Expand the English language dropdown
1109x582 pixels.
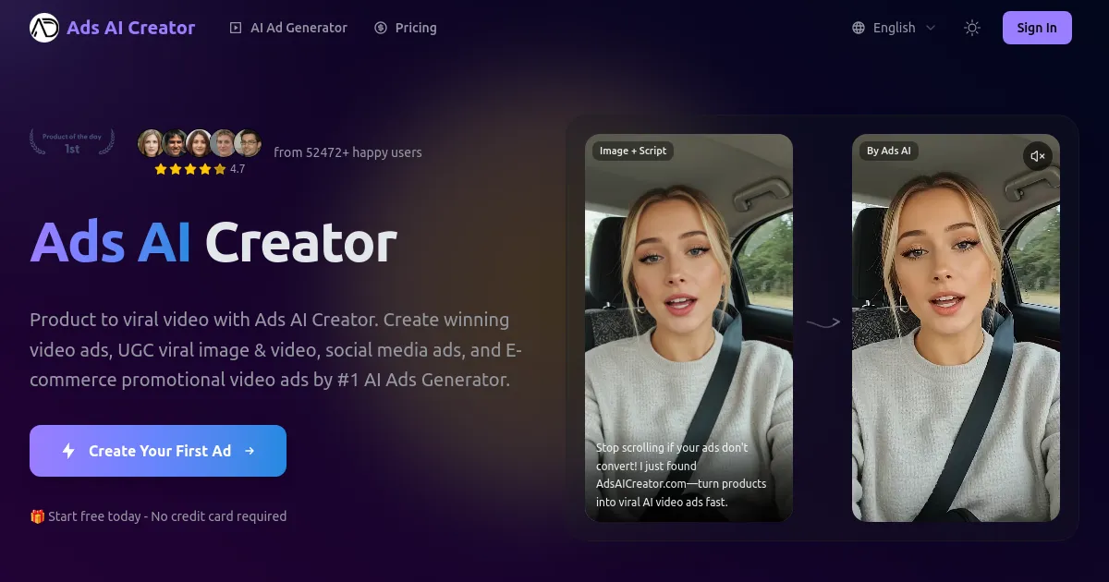coord(893,28)
